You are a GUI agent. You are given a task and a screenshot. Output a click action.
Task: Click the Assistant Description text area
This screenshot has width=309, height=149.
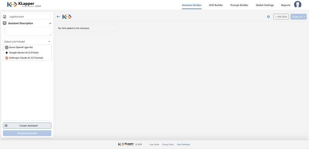point(29,31)
